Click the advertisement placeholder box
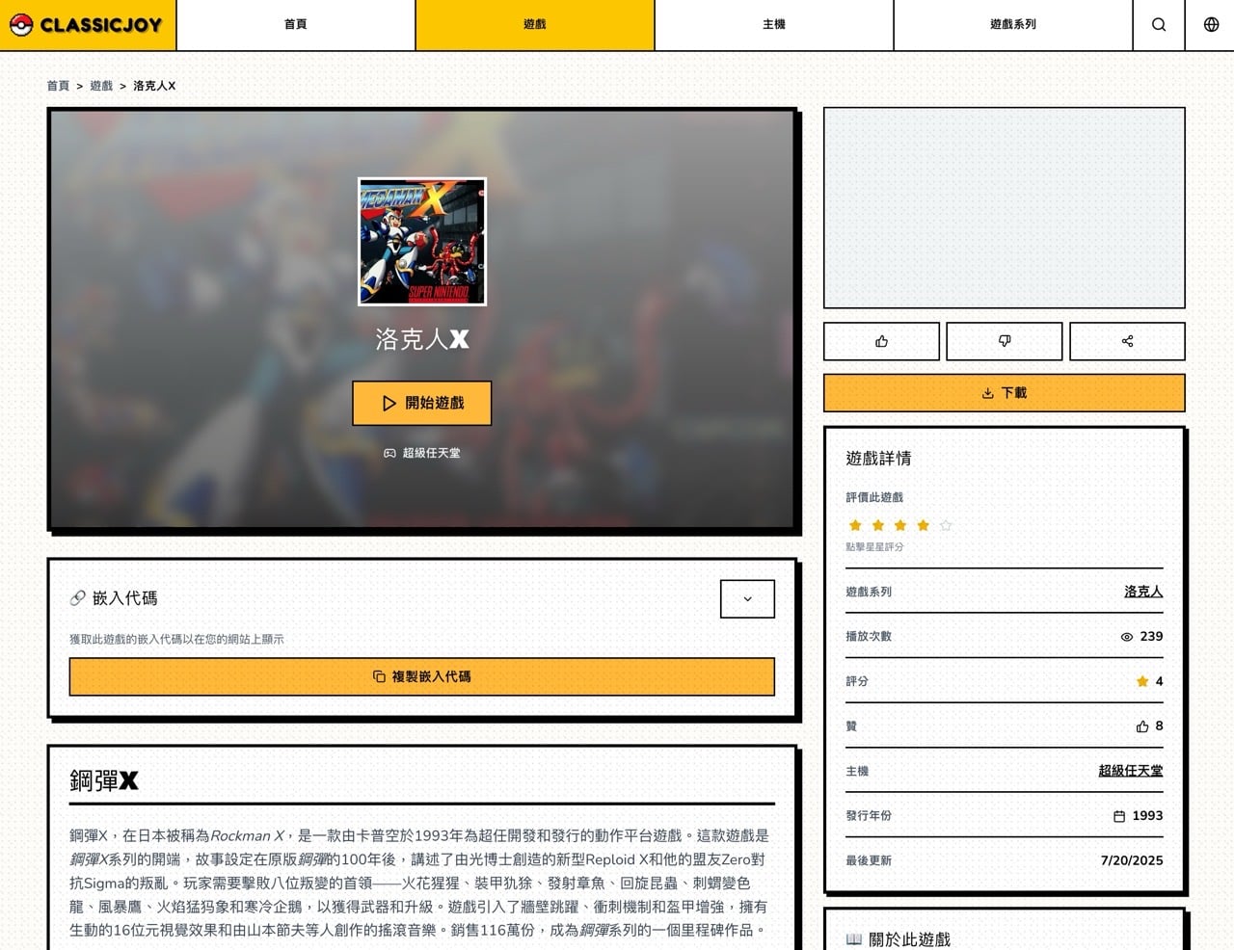This screenshot has width=1234, height=950. [1005, 208]
